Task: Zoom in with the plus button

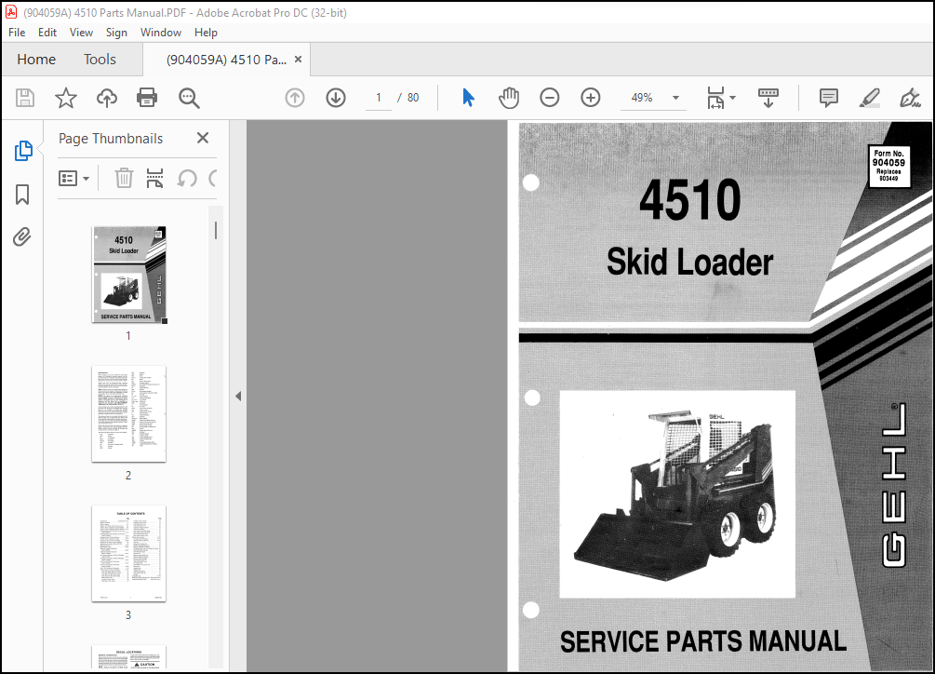Action: (x=591, y=98)
